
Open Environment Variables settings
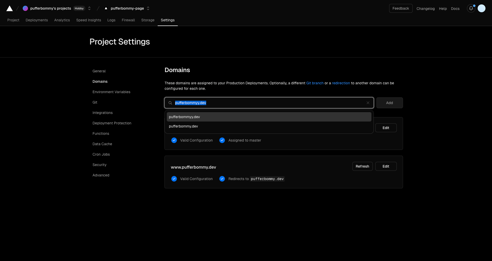111,92
